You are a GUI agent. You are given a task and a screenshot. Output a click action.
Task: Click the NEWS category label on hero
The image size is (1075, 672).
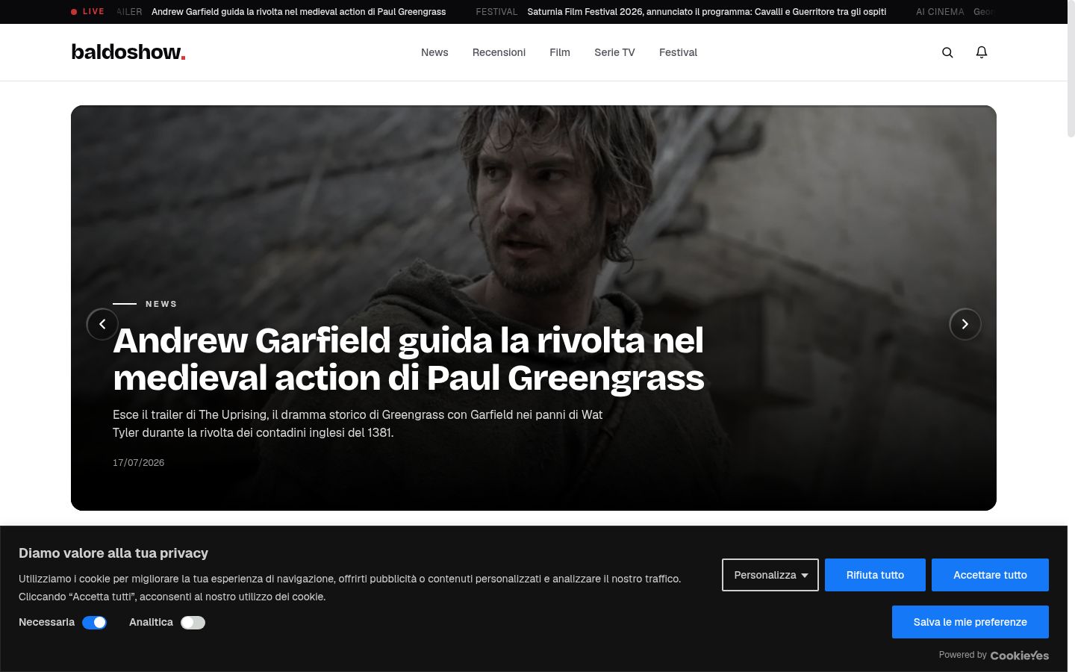[x=161, y=304]
